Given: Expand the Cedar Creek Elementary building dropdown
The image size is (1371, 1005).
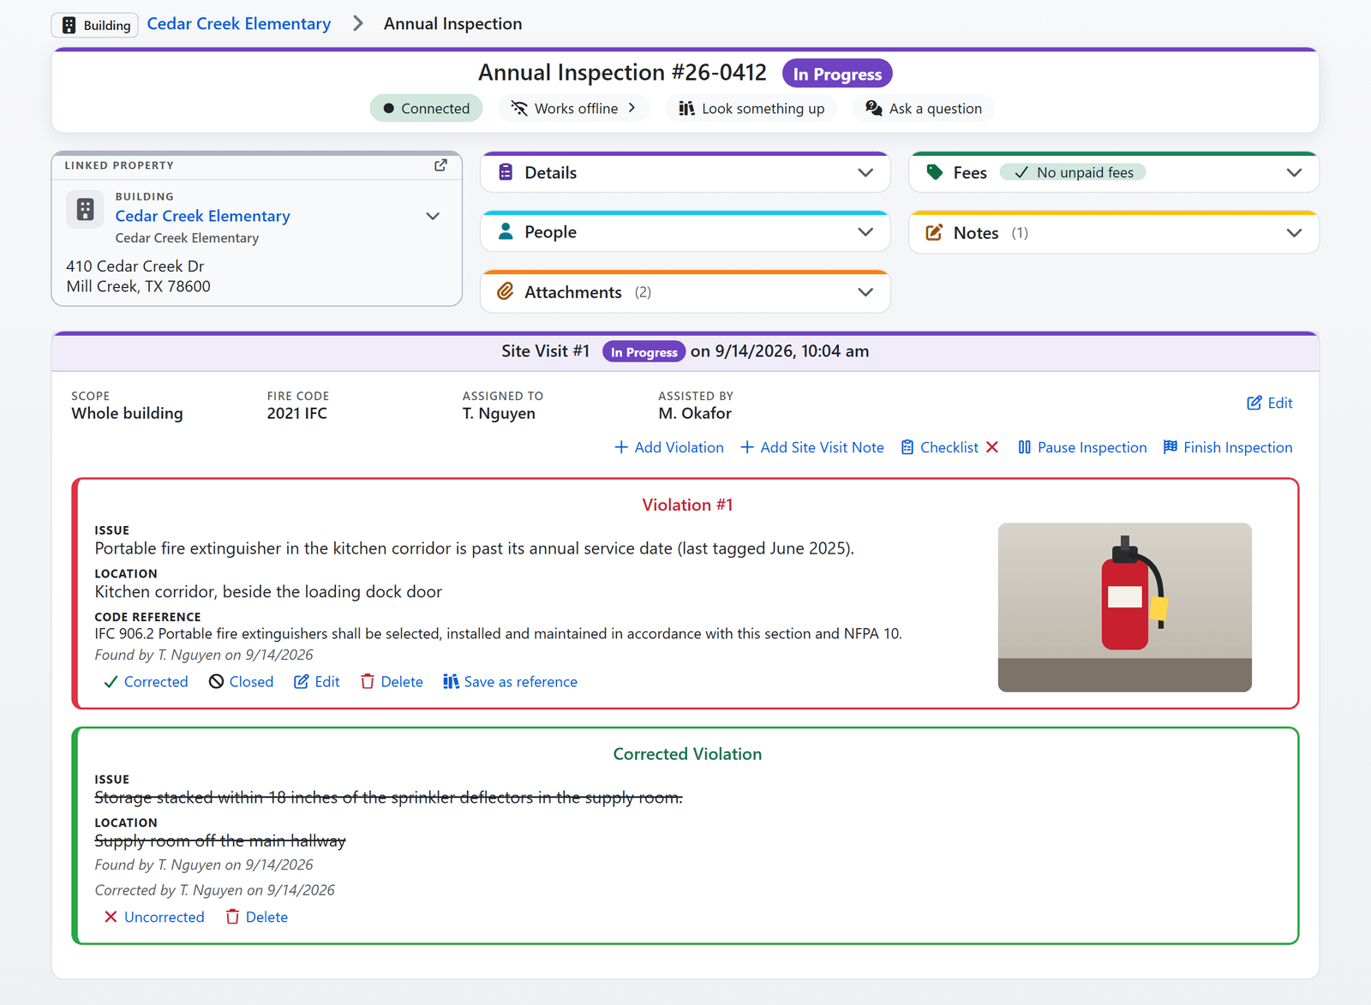Looking at the screenshot, I should 433,216.
